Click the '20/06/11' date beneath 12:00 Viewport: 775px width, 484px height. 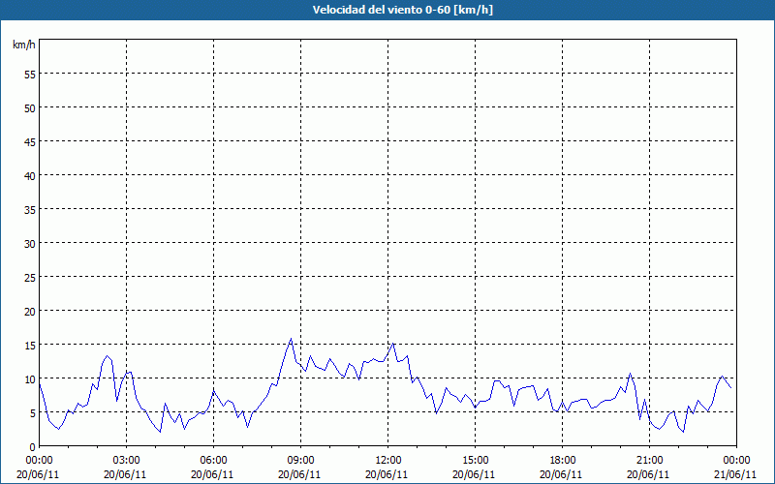point(387,474)
